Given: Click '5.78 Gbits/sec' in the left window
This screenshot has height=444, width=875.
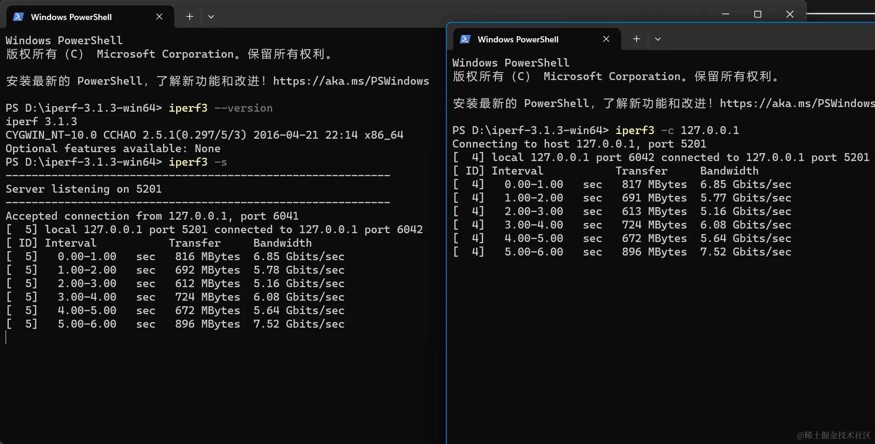Looking at the screenshot, I should pyautogui.click(x=299, y=270).
